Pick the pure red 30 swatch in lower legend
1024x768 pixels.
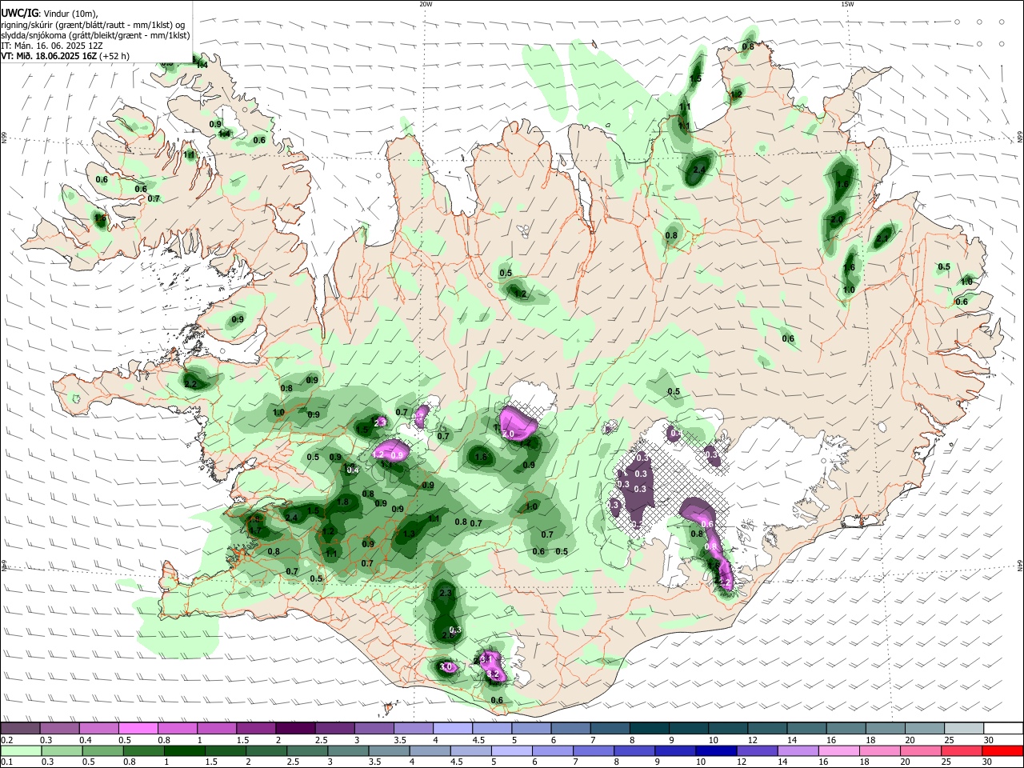point(1003,750)
